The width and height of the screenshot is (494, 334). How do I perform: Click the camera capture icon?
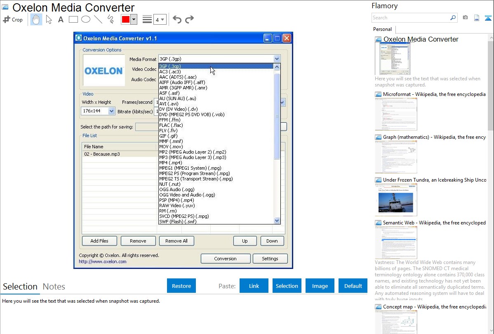[x=465, y=18]
